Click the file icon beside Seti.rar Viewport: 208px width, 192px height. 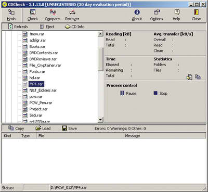[x=25, y=116]
